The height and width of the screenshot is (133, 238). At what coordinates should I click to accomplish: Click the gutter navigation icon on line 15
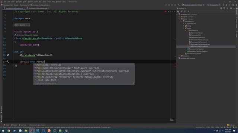(x=8, y=55)
